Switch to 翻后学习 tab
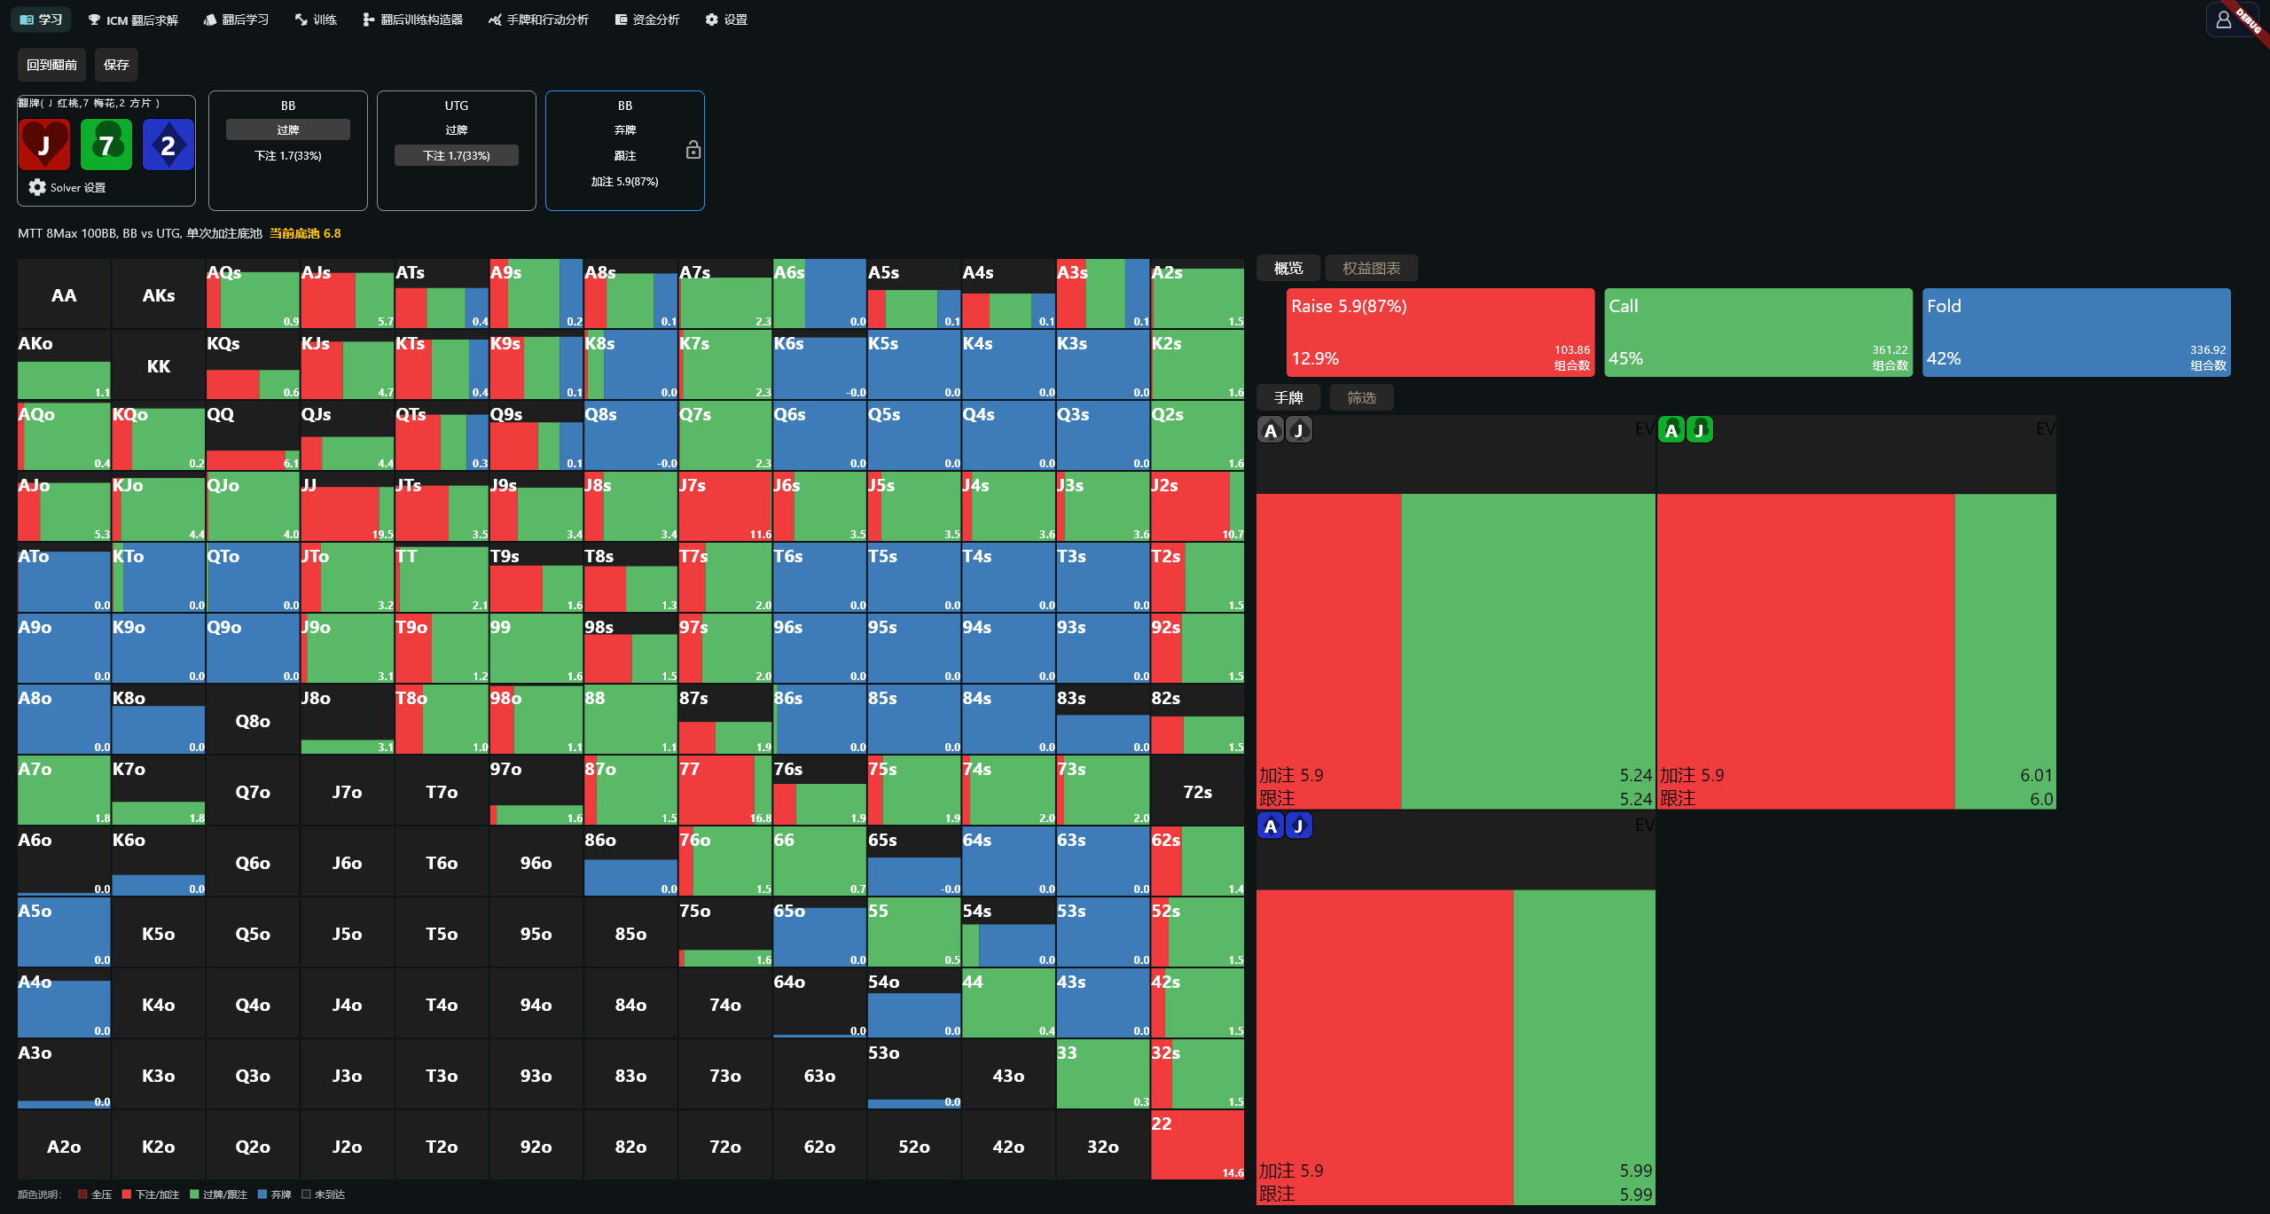Image resolution: width=2270 pixels, height=1214 pixels. pyautogui.click(x=236, y=20)
